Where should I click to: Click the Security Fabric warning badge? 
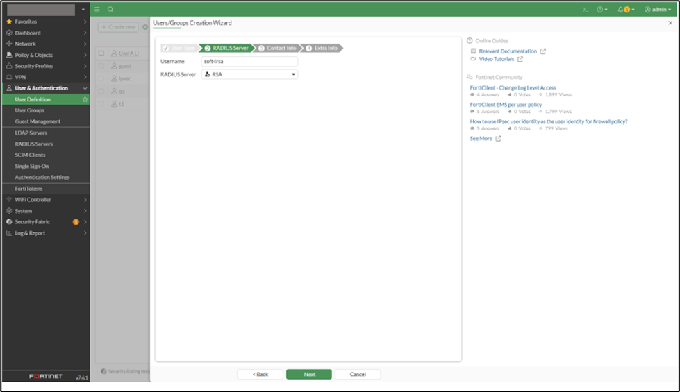tap(76, 222)
